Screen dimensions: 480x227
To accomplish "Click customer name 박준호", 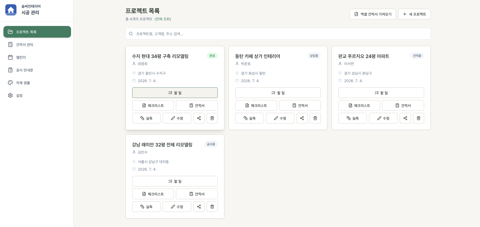I will 246,64.
